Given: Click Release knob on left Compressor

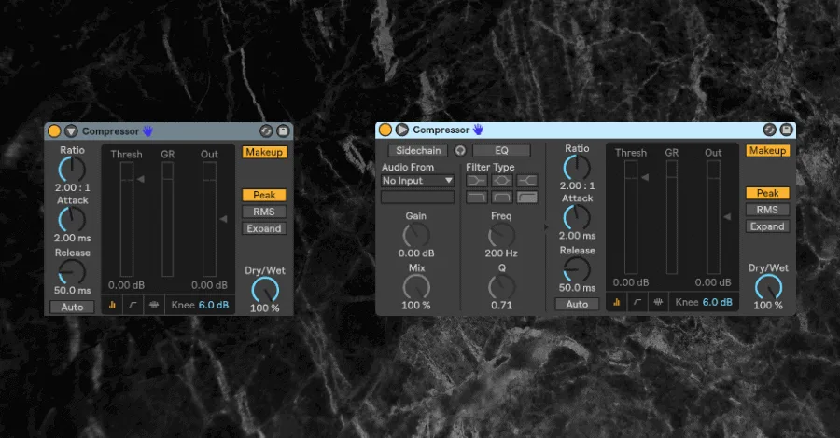Looking at the screenshot, I should point(72,272).
